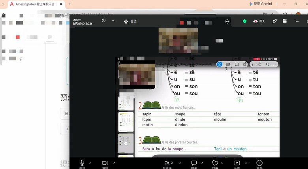The image size is (308, 169).
Task: Select the participant video tile in Zoom
Action: 178,41
